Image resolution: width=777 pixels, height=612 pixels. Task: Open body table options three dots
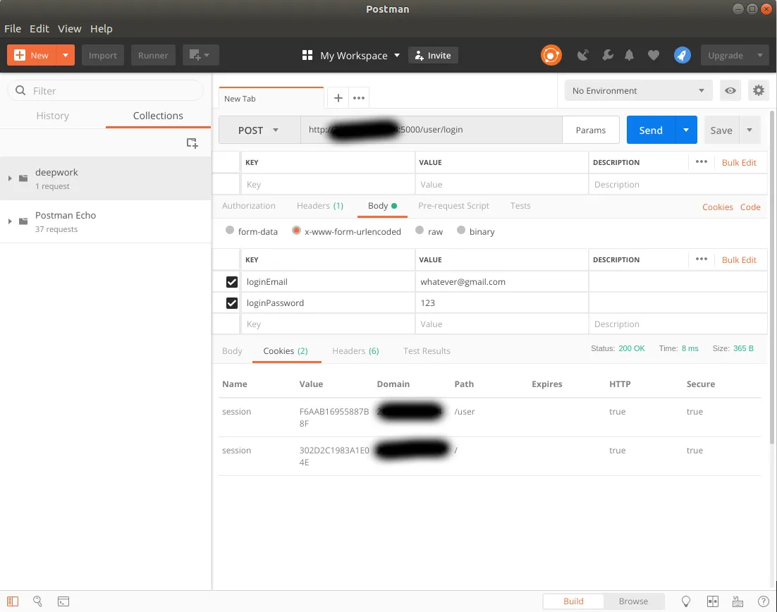[701, 259]
